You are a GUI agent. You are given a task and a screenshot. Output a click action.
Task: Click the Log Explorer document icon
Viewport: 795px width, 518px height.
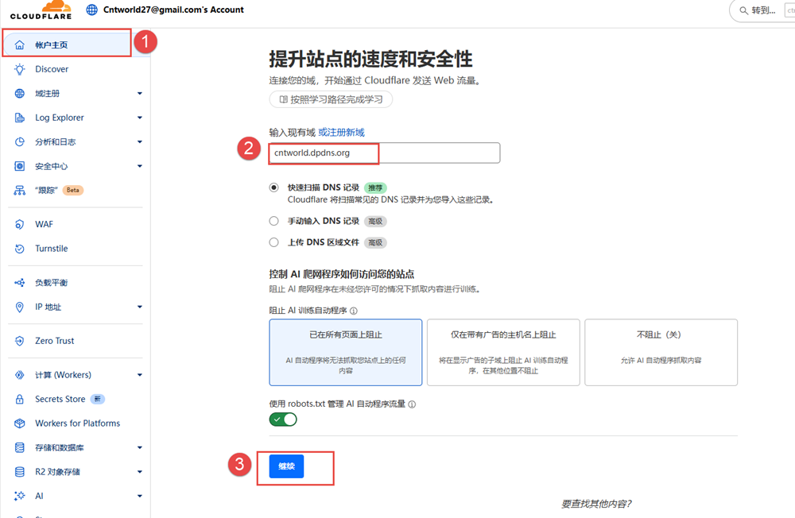[x=19, y=118]
